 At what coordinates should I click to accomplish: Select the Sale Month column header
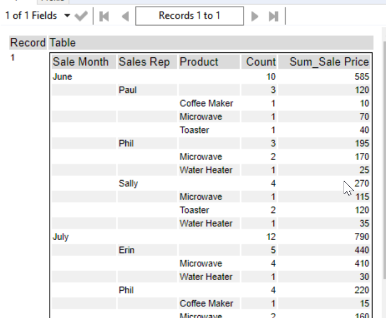(81, 62)
